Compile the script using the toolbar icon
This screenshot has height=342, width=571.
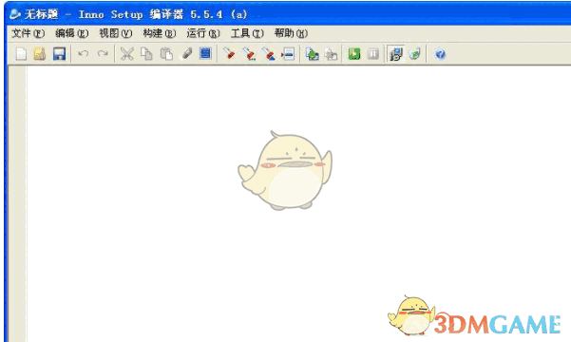pyautogui.click(x=312, y=54)
